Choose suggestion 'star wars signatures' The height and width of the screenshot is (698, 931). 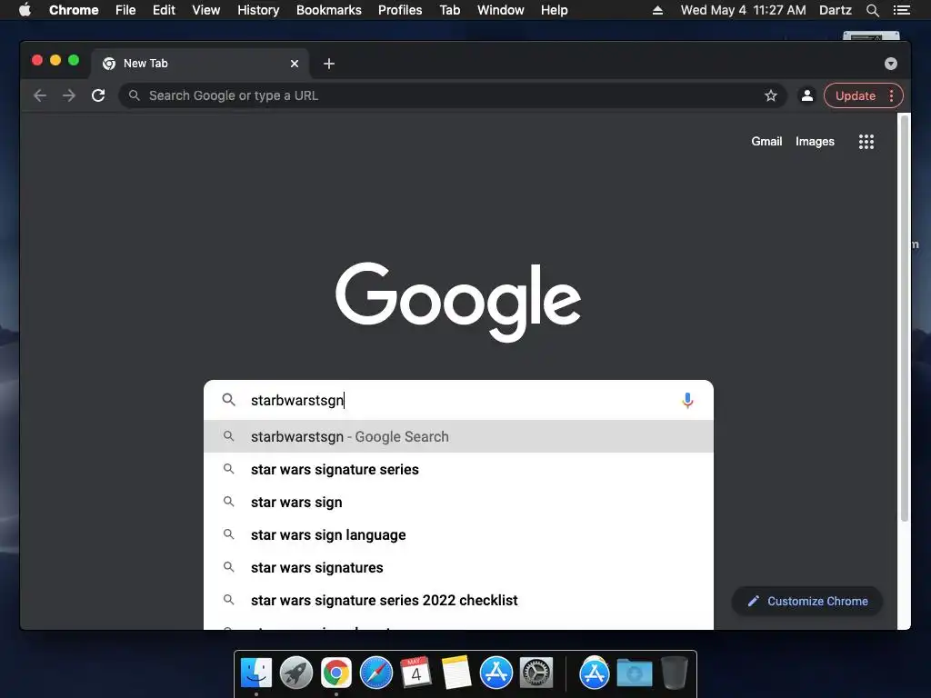pos(458,567)
